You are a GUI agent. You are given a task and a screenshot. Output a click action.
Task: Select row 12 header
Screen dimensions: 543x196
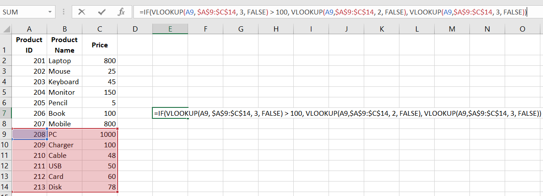6,166
